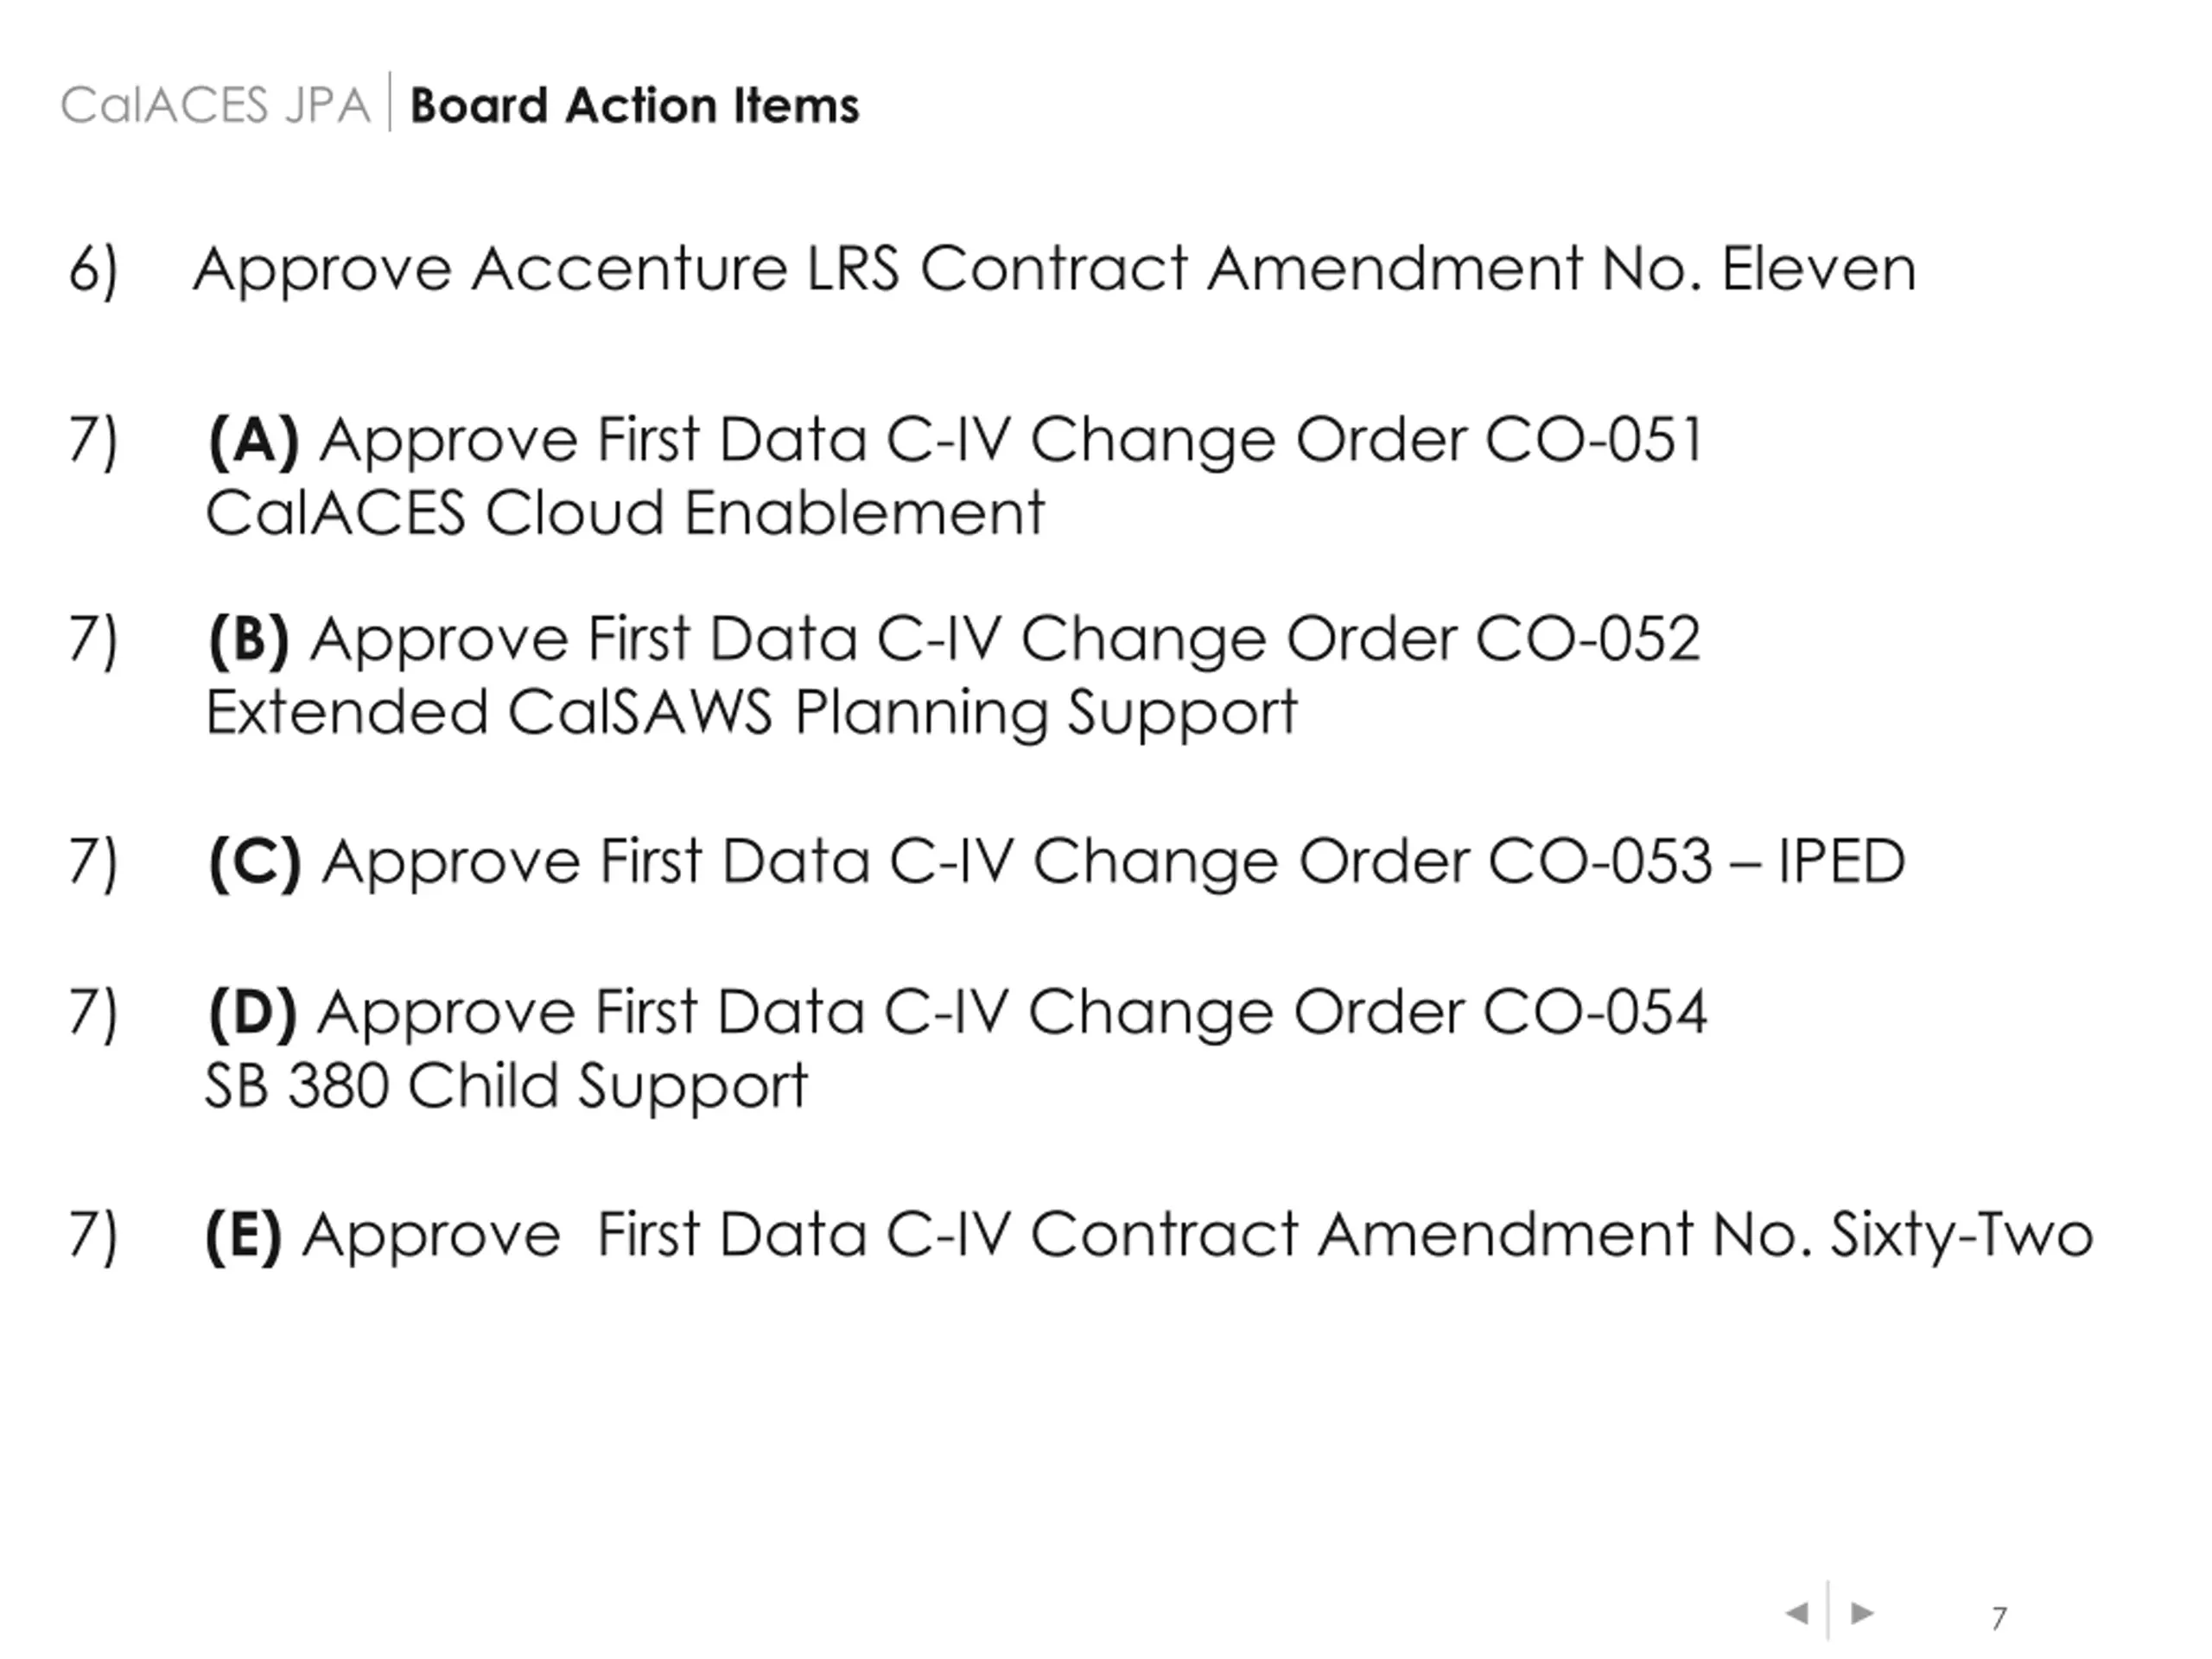2212x1659 pixels.
Task: Click the bold (B) label
Action: [x=249, y=639]
